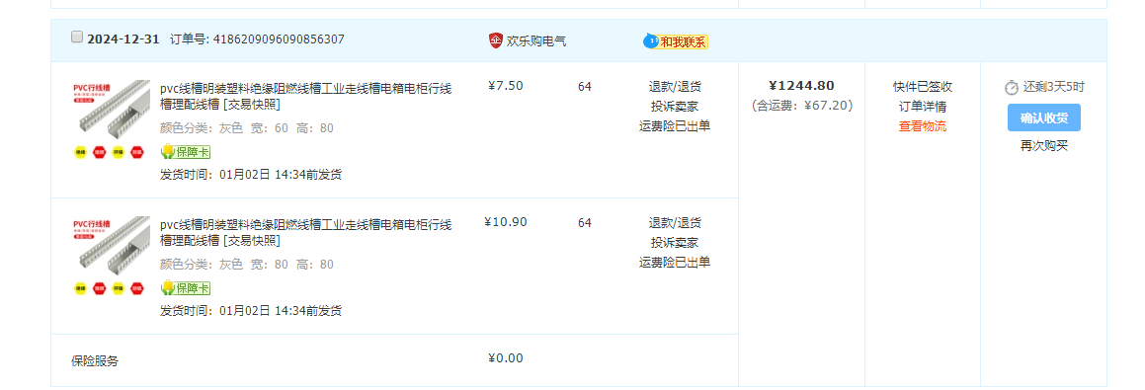This screenshot has height=390, width=1145.
Task: Tick the checkbox beside order date 2024-12-31
Action: (77, 38)
